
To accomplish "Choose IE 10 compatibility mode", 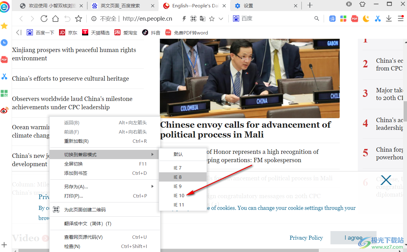I will (x=183, y=195).
